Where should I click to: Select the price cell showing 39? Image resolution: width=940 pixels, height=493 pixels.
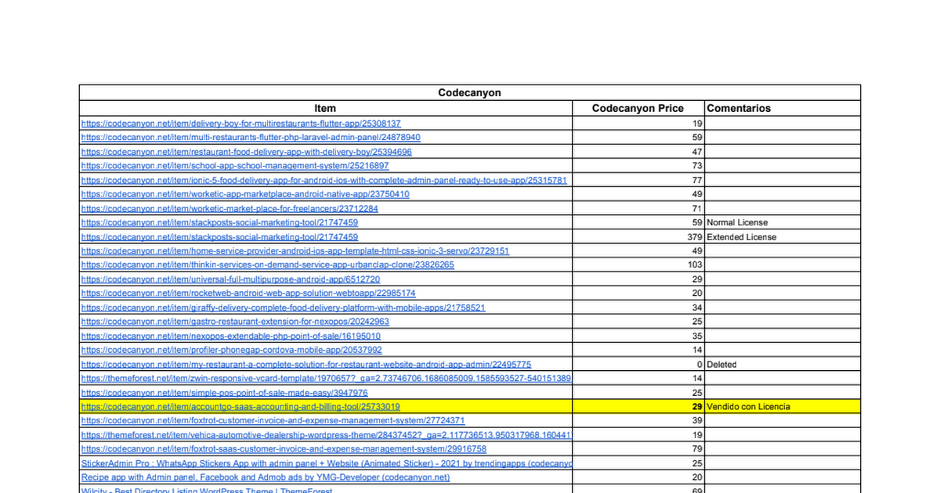coord(638,420)
